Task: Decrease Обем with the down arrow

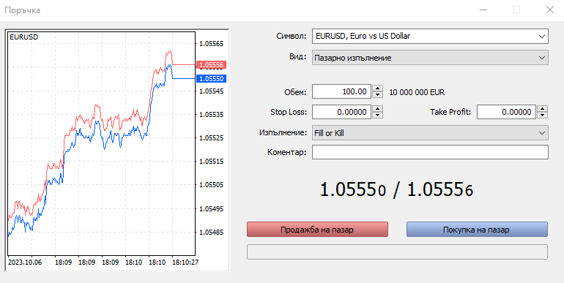Action: click(x=377, y=95)
